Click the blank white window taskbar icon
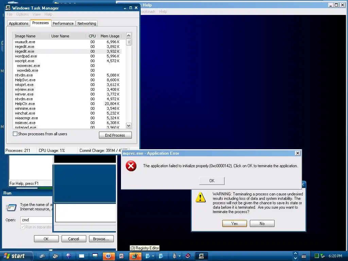The width and height of the screenshot is (348, 261). pyautogui.click(x=82, y=256)
